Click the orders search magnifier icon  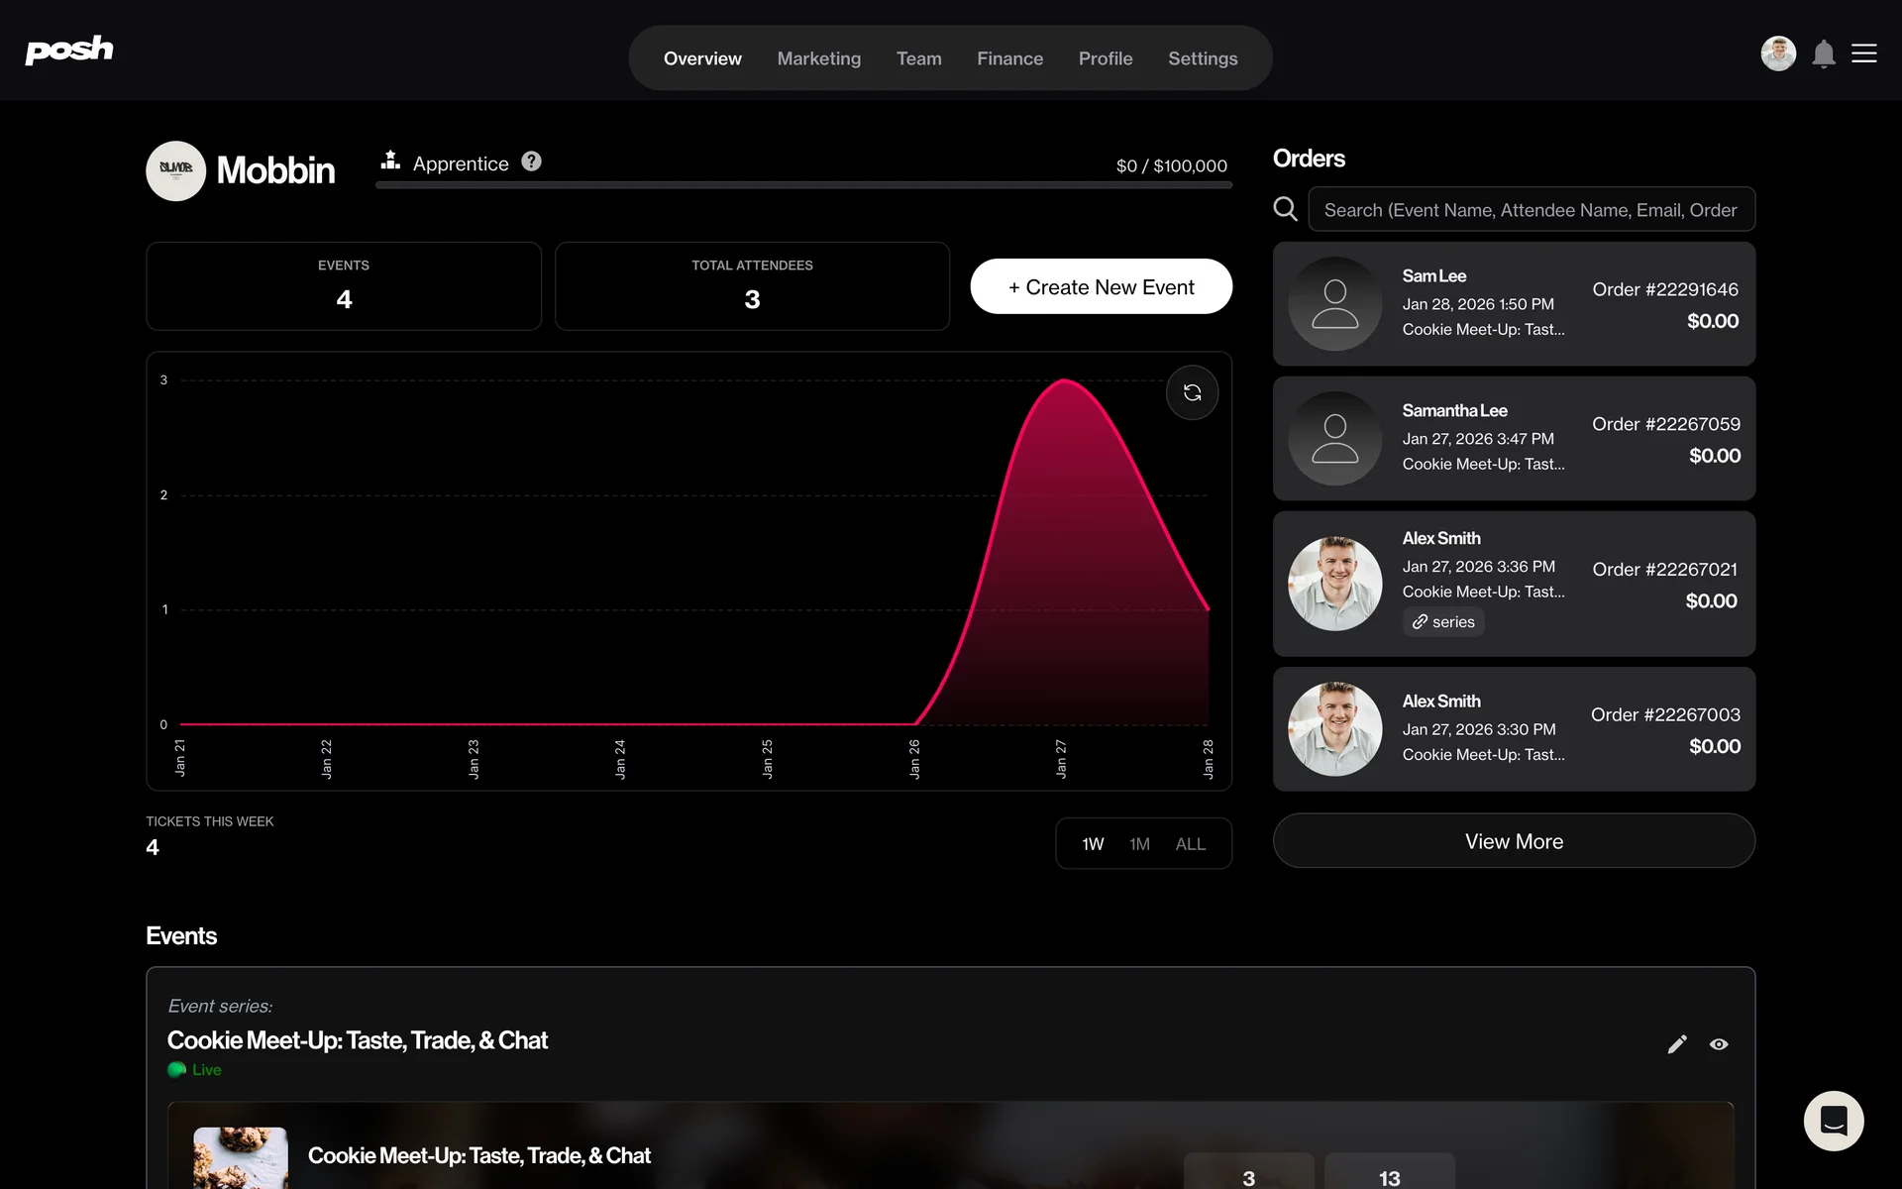tap(1285, 209)
